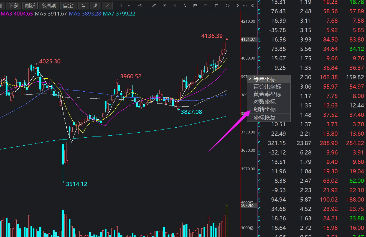Click the 4210.00 price axis label
366x237 pixels.
(248, 21)
